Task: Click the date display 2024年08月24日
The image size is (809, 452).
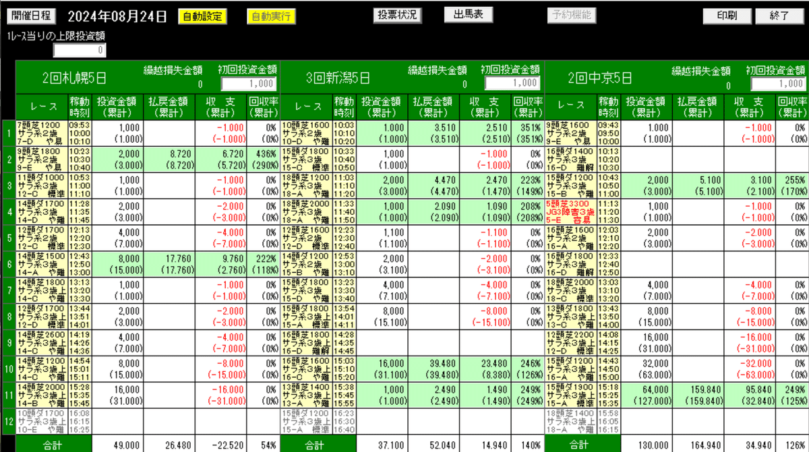Action: (x=116, y=15)
